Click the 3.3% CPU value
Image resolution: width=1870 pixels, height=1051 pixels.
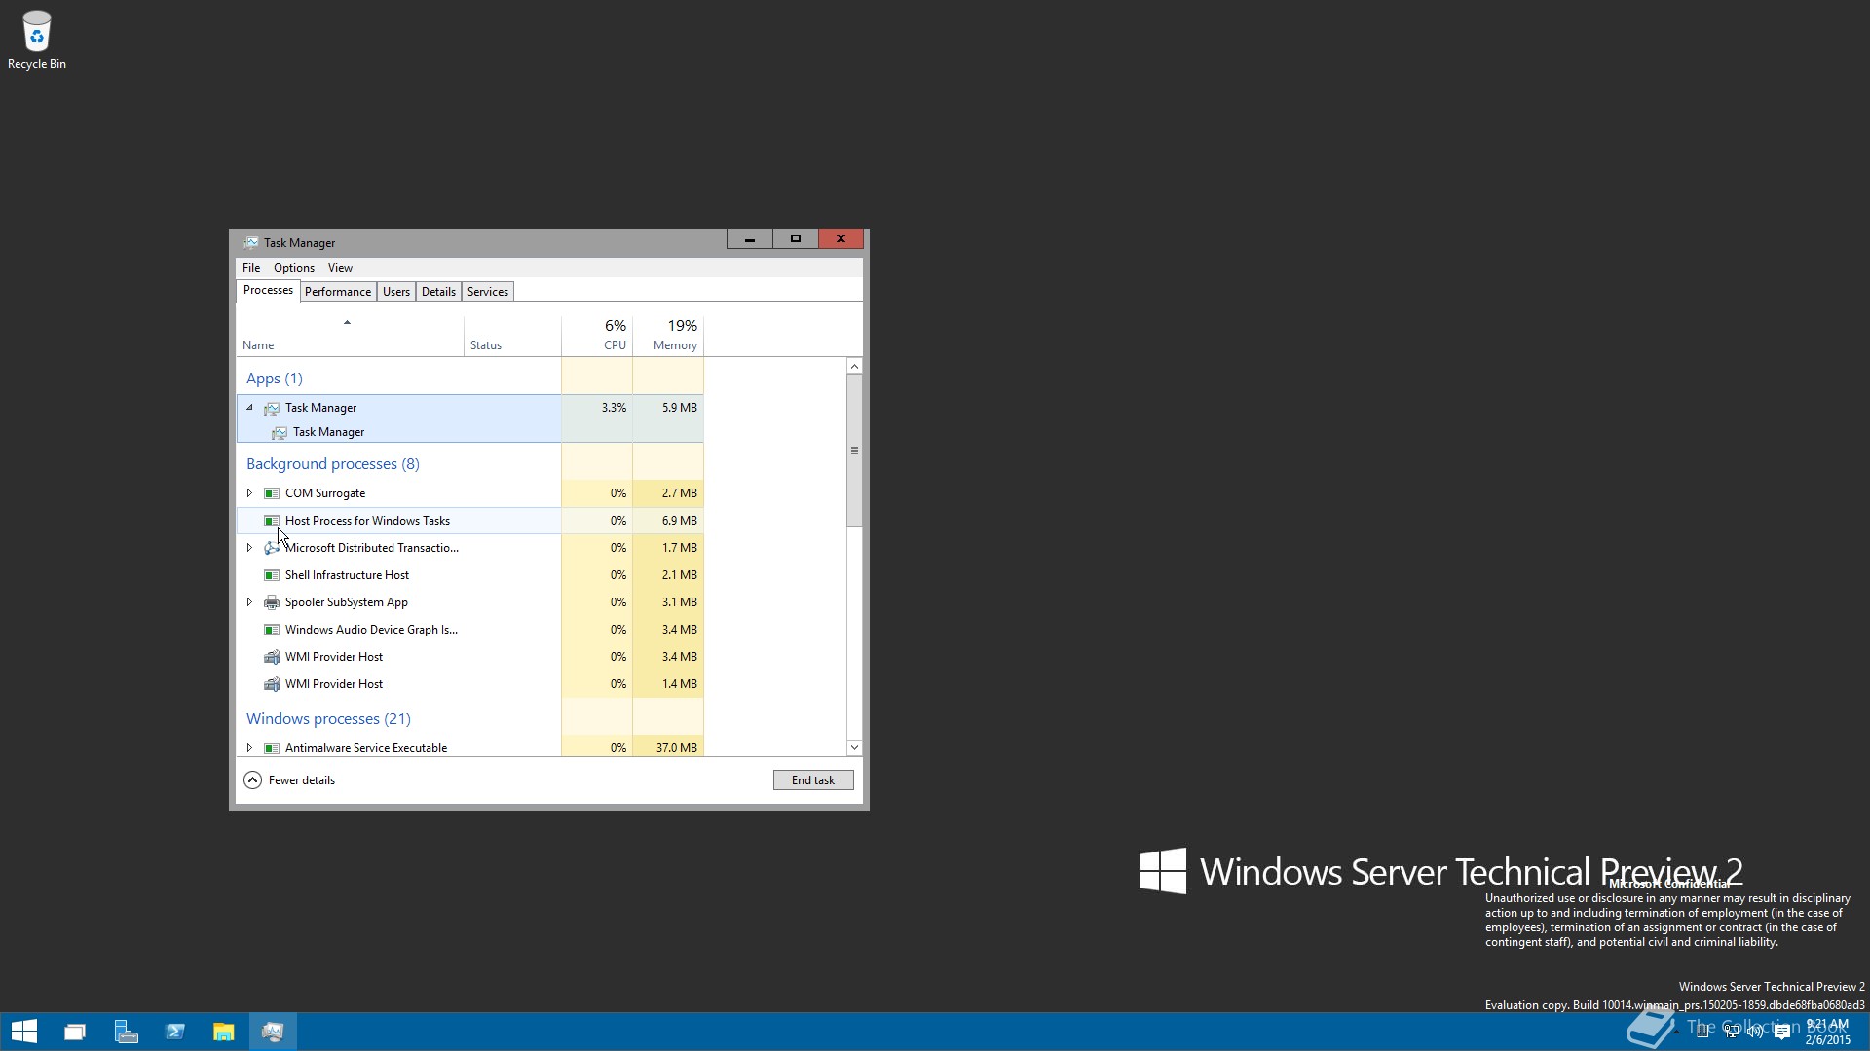click(614, 408)
